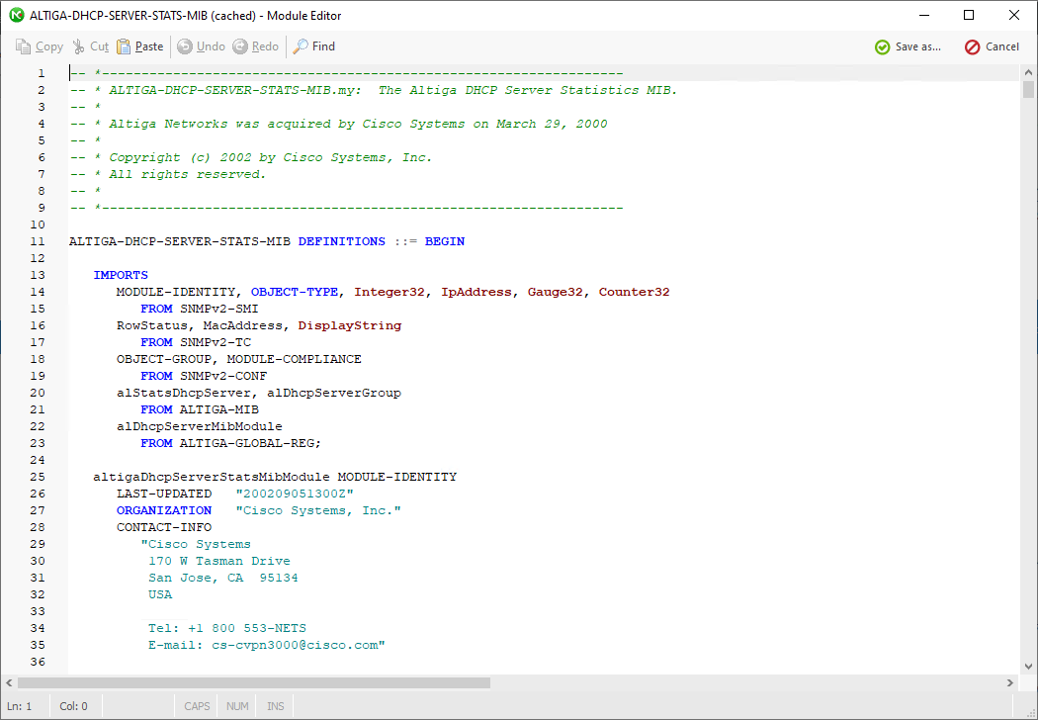Click the Redo button label

tap(265, 46)
